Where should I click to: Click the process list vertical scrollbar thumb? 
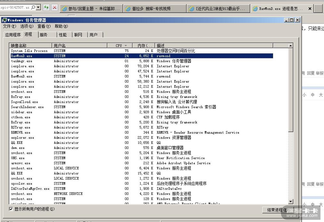(290, 90)
